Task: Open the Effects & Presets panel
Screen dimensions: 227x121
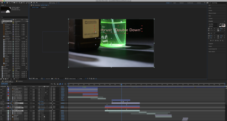Action: point(212,13)
